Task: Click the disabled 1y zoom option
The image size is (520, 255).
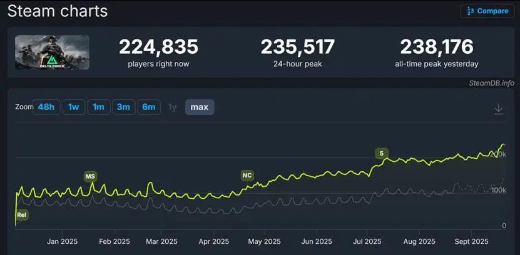Action: [x=173, y=107]
